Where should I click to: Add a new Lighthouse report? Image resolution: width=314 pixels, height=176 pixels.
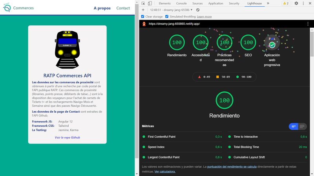(143, 10)
